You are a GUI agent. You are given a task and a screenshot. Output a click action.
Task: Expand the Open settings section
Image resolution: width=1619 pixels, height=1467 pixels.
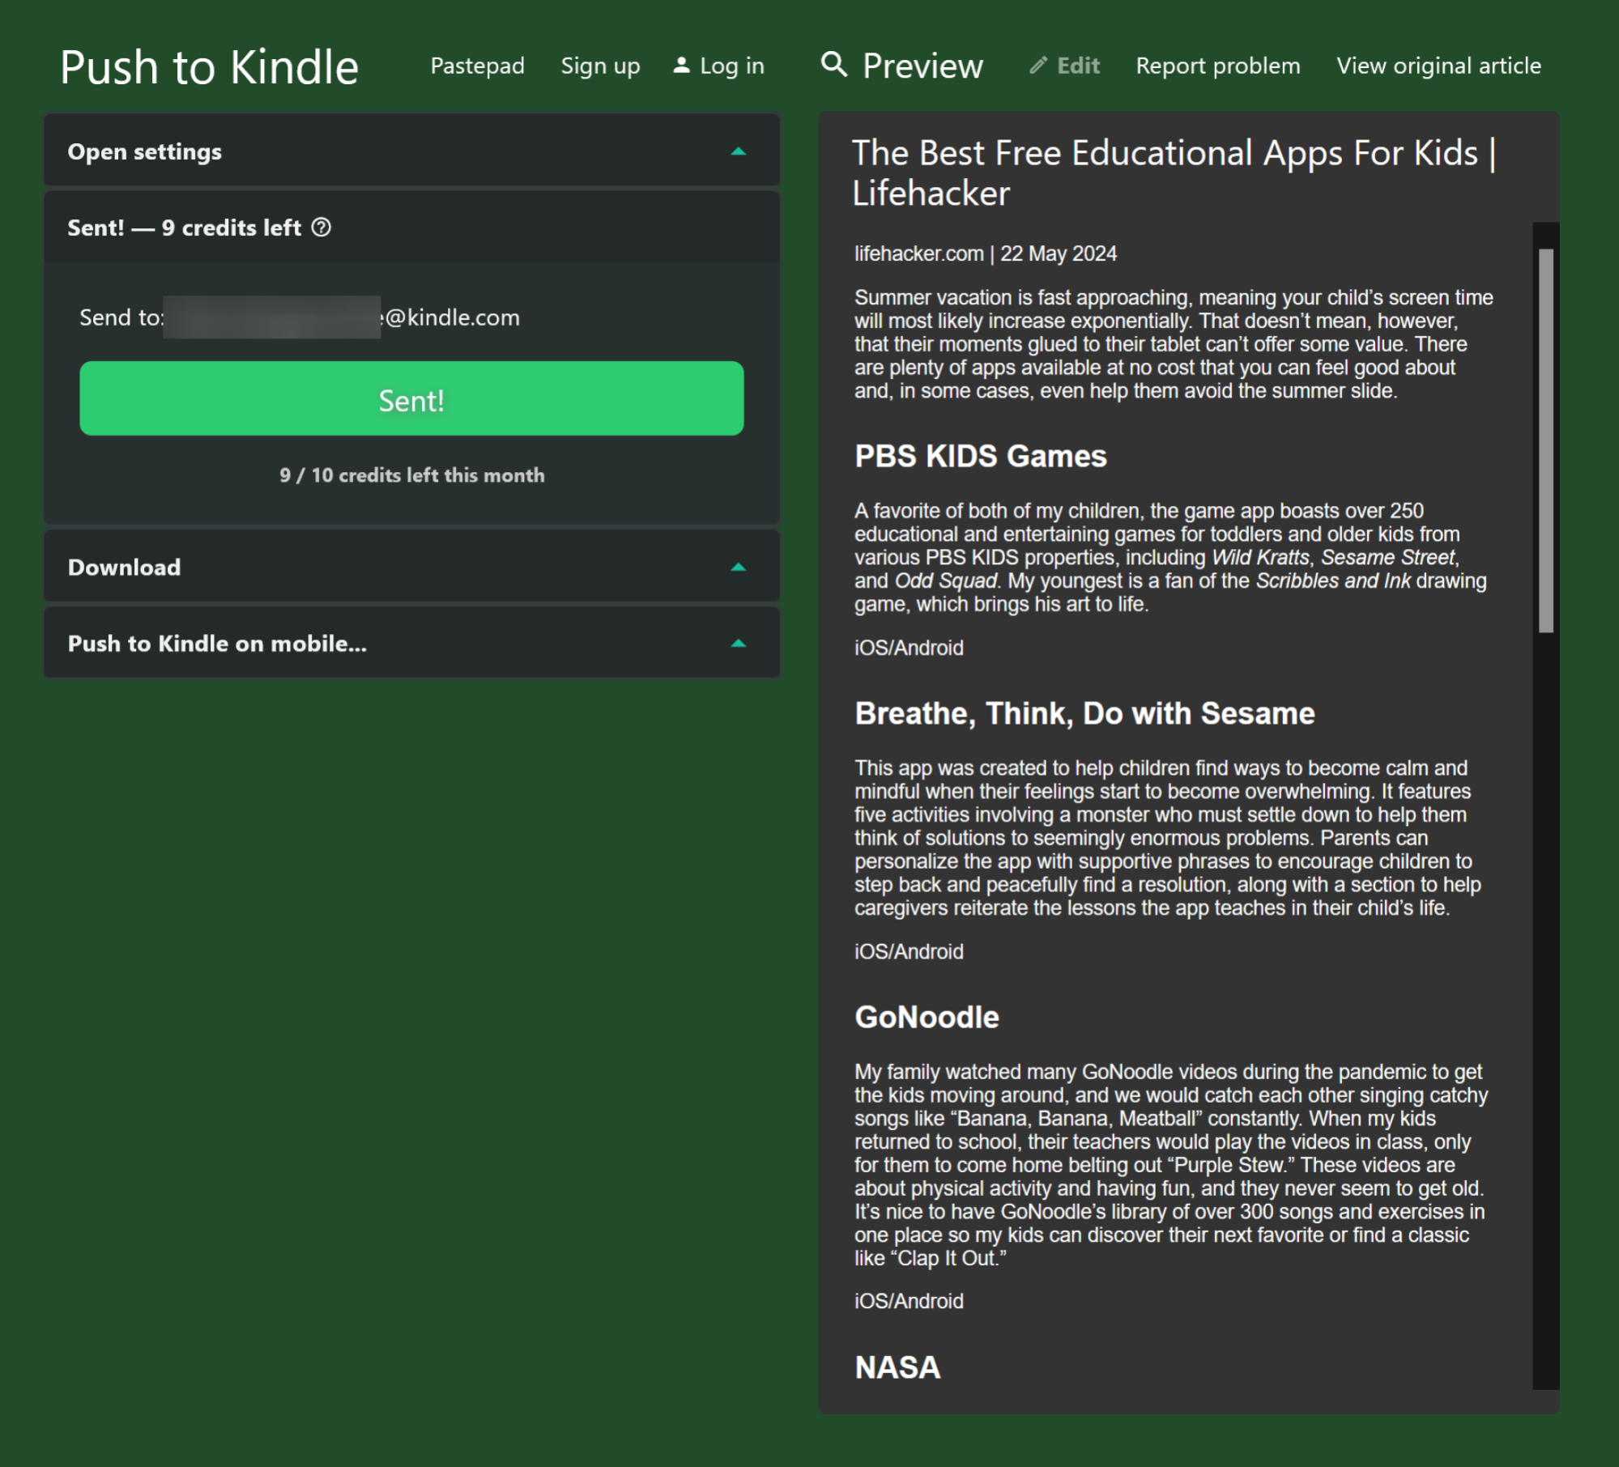(x=411, y=151)
